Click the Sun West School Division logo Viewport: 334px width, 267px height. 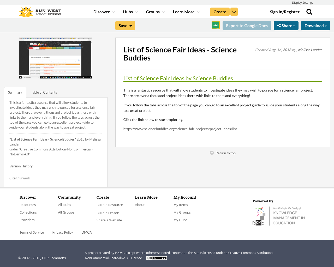(39, 11)
